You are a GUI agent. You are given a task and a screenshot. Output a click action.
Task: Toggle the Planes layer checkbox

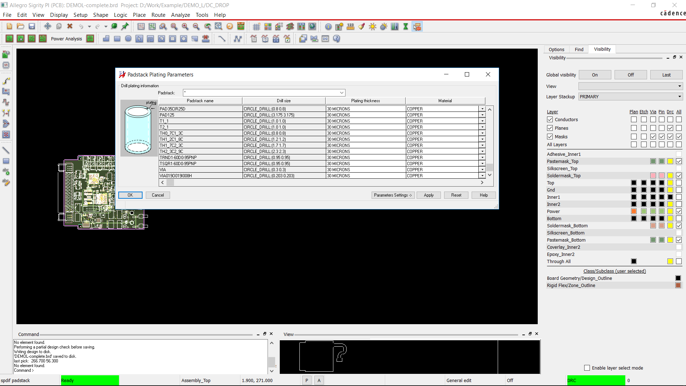550,128
